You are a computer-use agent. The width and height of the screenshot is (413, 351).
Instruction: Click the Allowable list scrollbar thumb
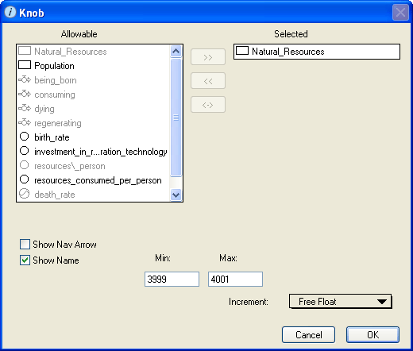(x=176, y=118)
